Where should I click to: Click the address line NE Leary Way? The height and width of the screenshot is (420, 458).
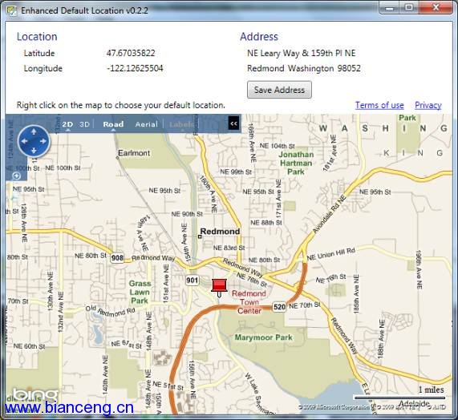(301, 53)
